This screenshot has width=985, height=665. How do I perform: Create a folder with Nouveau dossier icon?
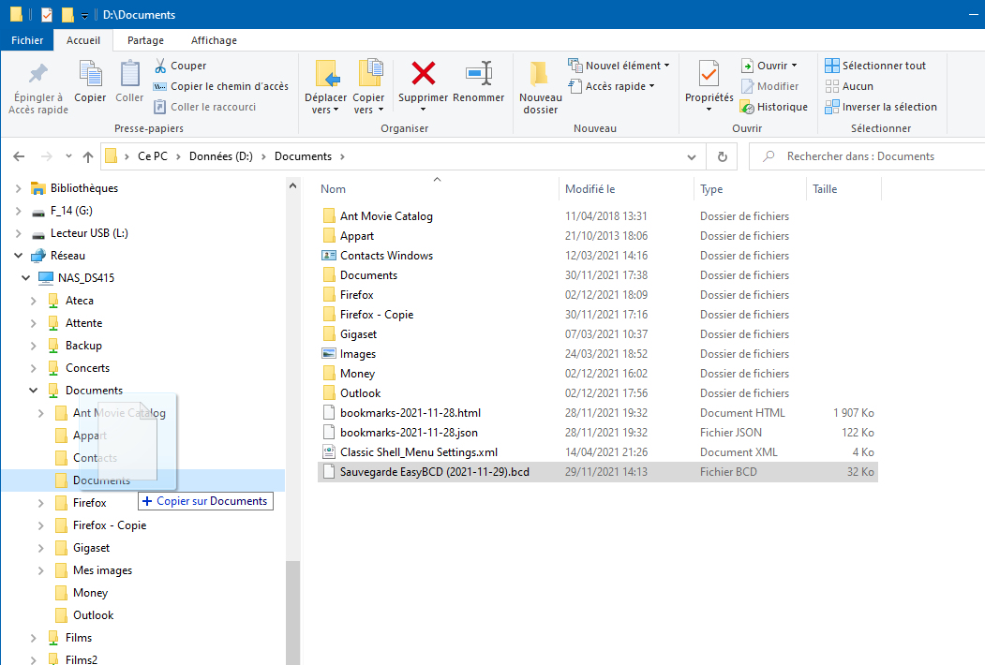coord(539,75)
